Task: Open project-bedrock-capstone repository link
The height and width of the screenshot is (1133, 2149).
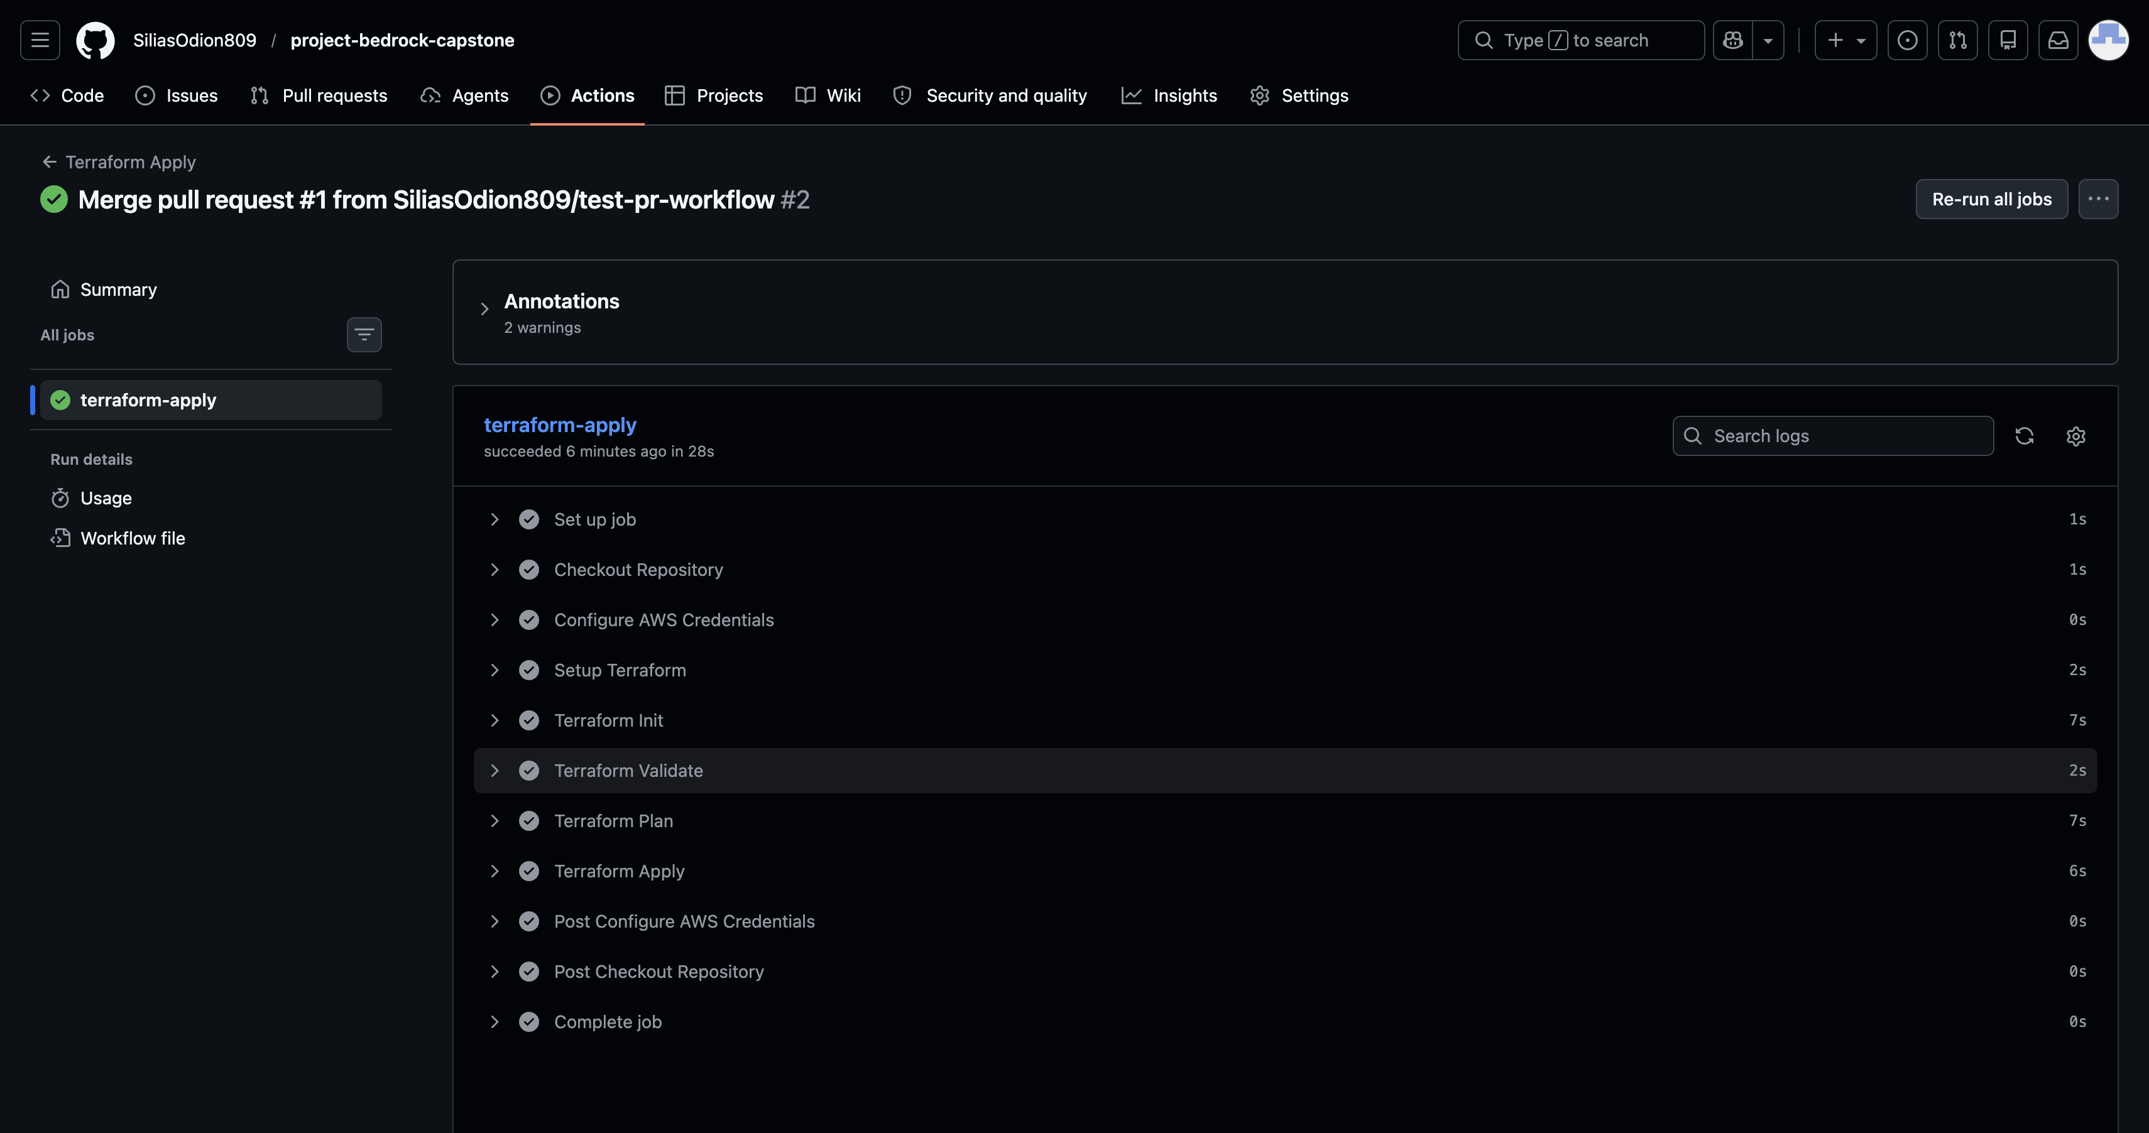Action: point(402,40)
